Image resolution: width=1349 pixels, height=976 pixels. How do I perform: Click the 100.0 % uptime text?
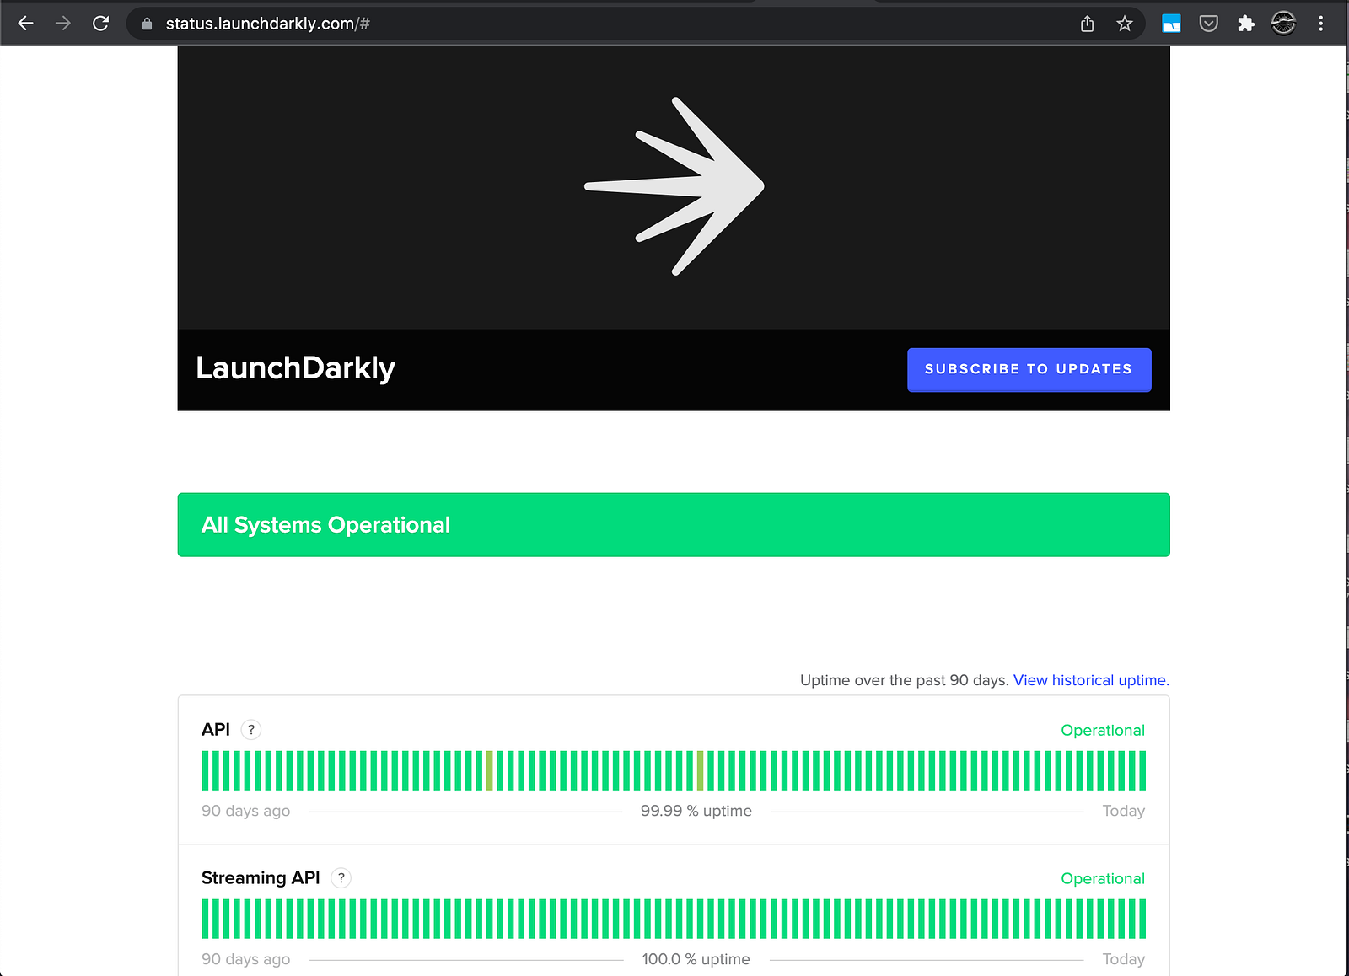(x=696, y=959)
